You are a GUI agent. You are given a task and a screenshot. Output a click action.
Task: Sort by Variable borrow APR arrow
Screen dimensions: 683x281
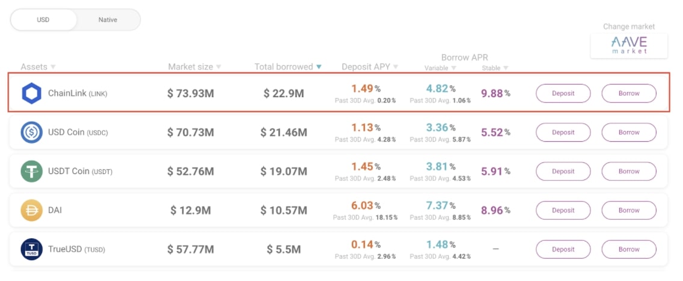tap(453, 68)
